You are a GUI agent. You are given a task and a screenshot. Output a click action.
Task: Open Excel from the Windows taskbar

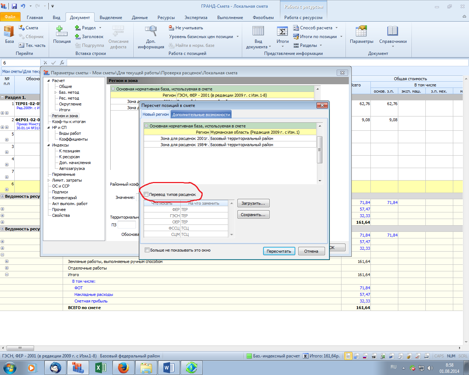(100, 367)
